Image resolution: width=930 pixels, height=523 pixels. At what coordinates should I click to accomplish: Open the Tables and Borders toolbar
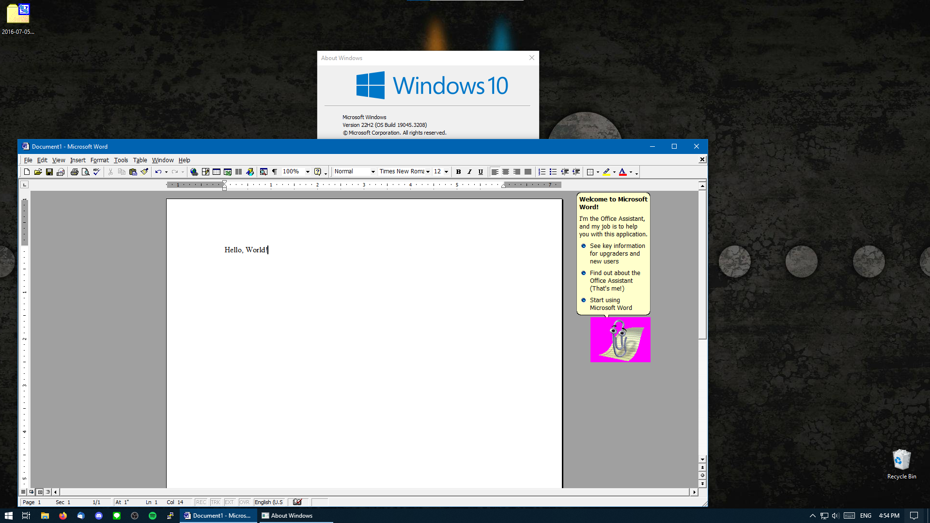tap(205, 172)
